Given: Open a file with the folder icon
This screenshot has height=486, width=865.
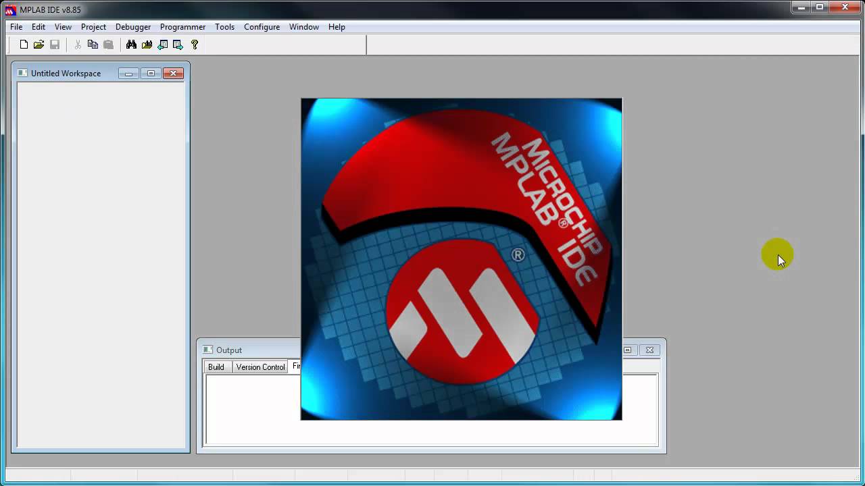Looking at the screenshot, I should (x=39, y=45).
